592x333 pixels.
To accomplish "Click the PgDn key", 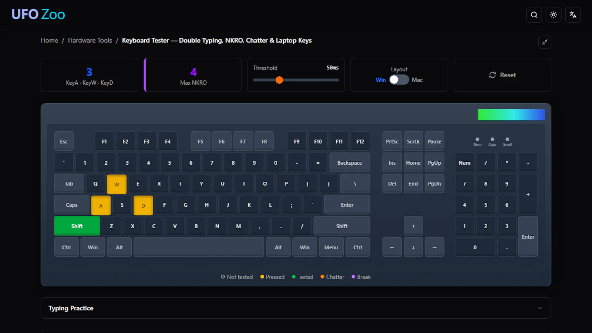I will [x=434, y=184].
